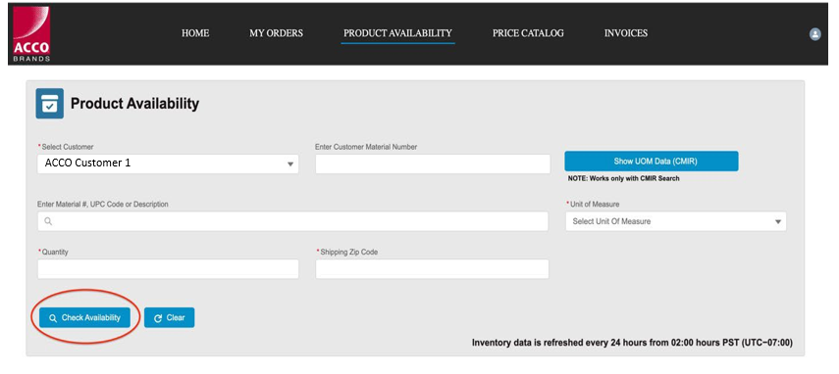
Task: Click the magnifier icon in material search field
Action: click(x=48, y=221)
